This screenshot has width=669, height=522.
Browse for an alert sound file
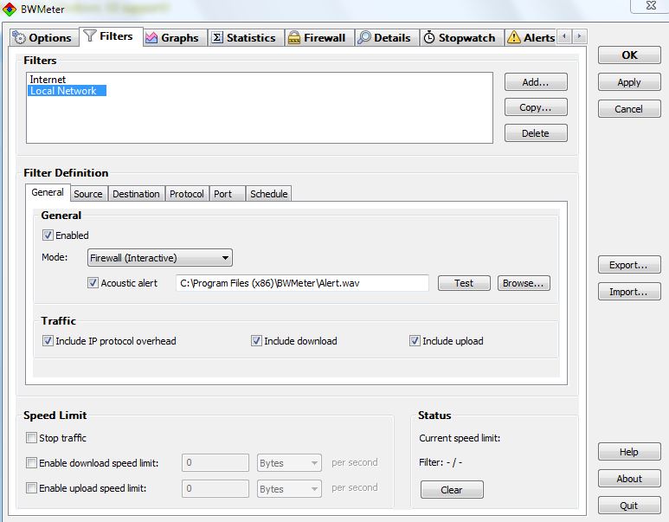(524, 283)
